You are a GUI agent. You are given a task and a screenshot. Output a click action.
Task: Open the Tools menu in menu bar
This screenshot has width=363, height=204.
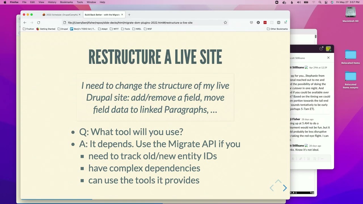click(80, 2)
